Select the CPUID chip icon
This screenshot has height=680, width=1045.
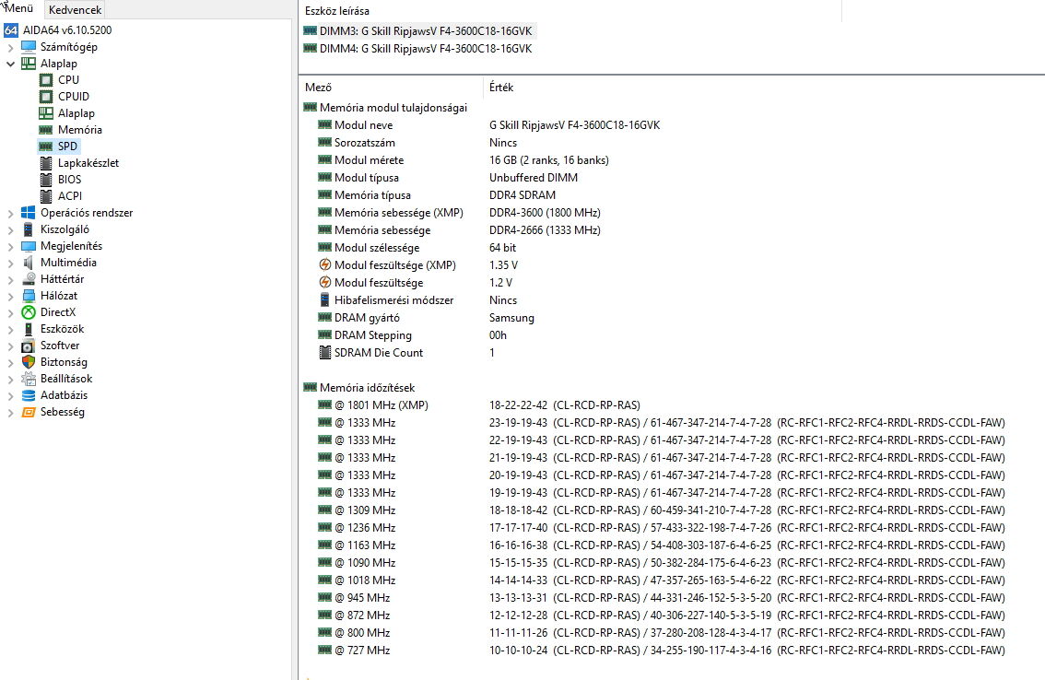[x=46, y=97]
